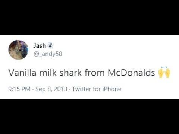Click the ghost emoji beside Jash
The height and width of the screenshot is (134, 179).
coord(50,45)
